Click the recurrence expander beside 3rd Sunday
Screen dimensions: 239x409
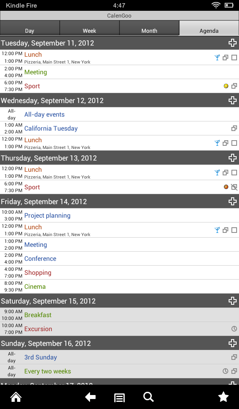(x=233, y=357)
